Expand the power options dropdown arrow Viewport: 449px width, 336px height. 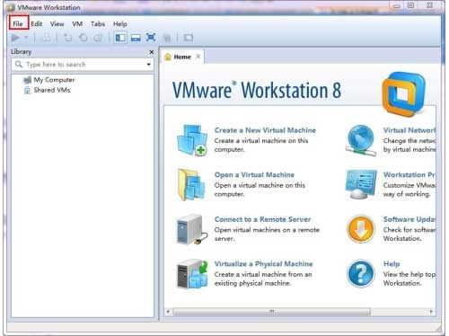click(x=26, y=38)
